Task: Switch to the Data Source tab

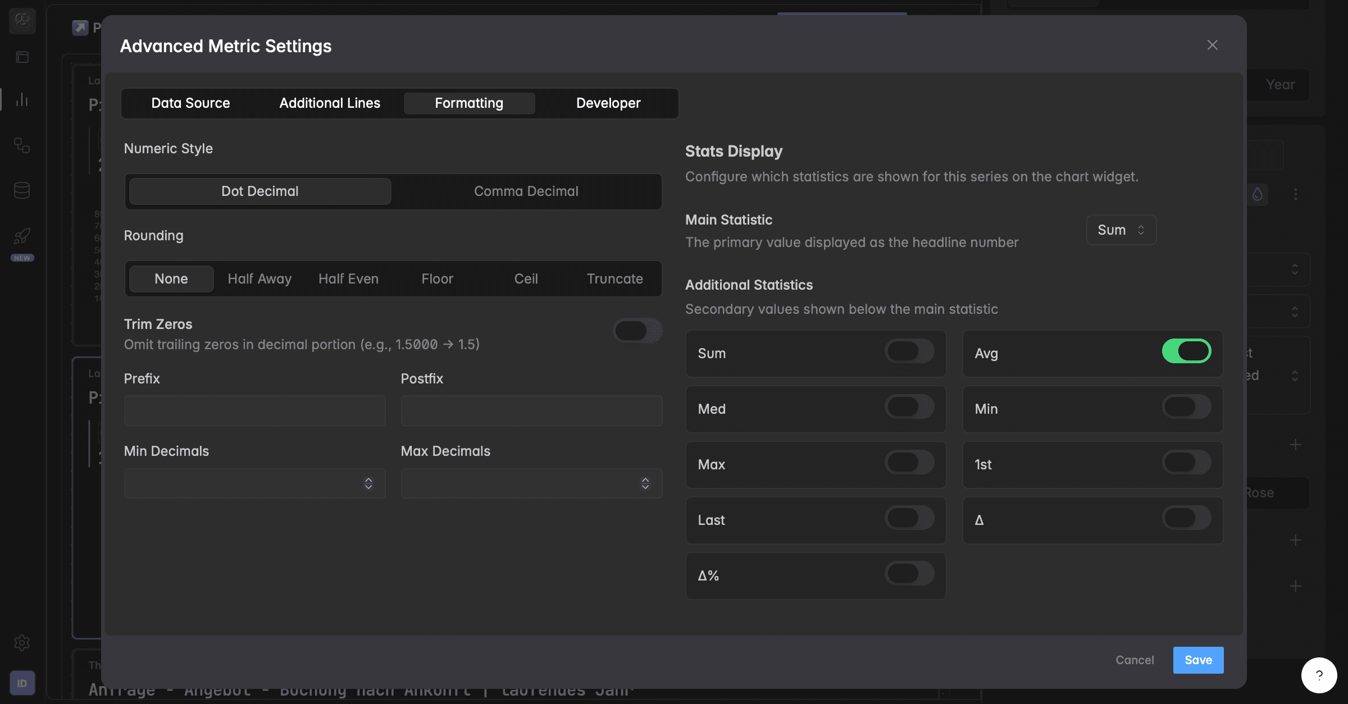Action: click(191, 103)
